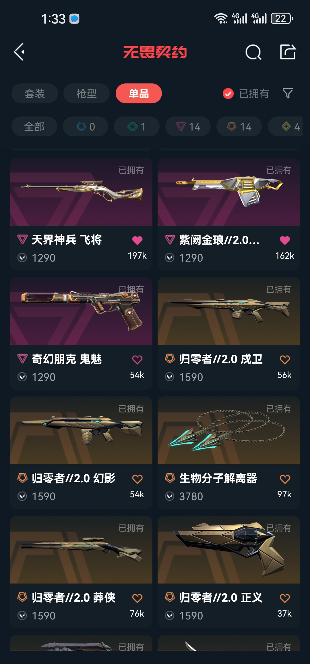Filter by purple triangle tier 14

[x=188, y=126]
